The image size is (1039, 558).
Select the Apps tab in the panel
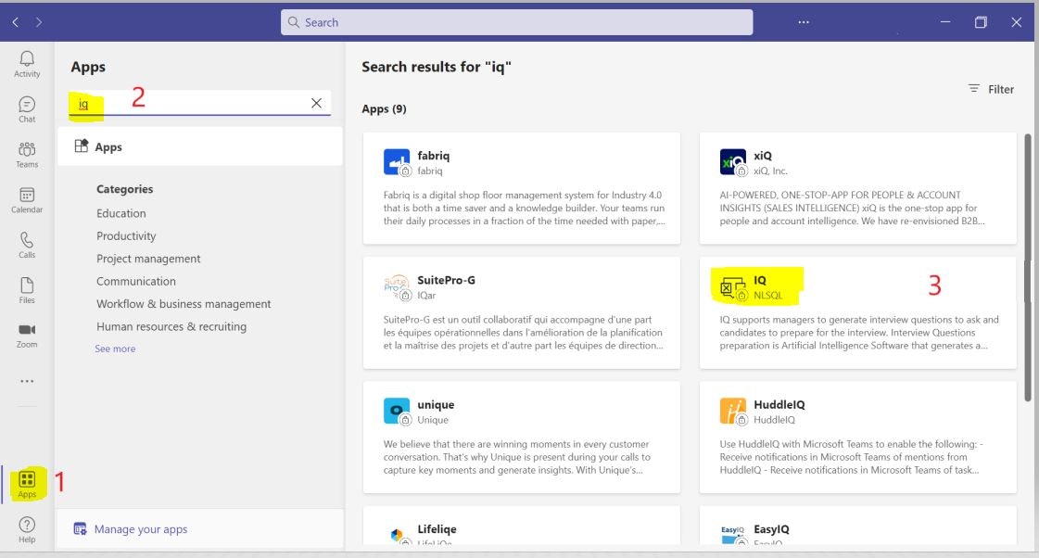pyautogui.click(x=199, y=146)
